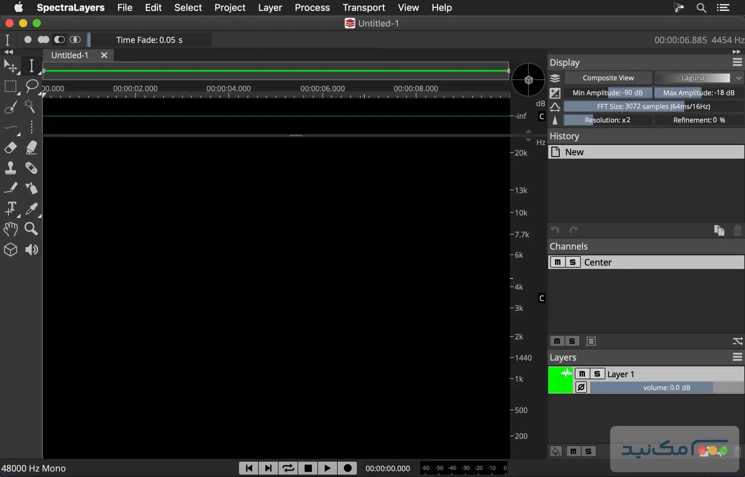Viewport: 745px width, 477px height.
Task: Pick the eraser tool
Action: tap(10, 148)
